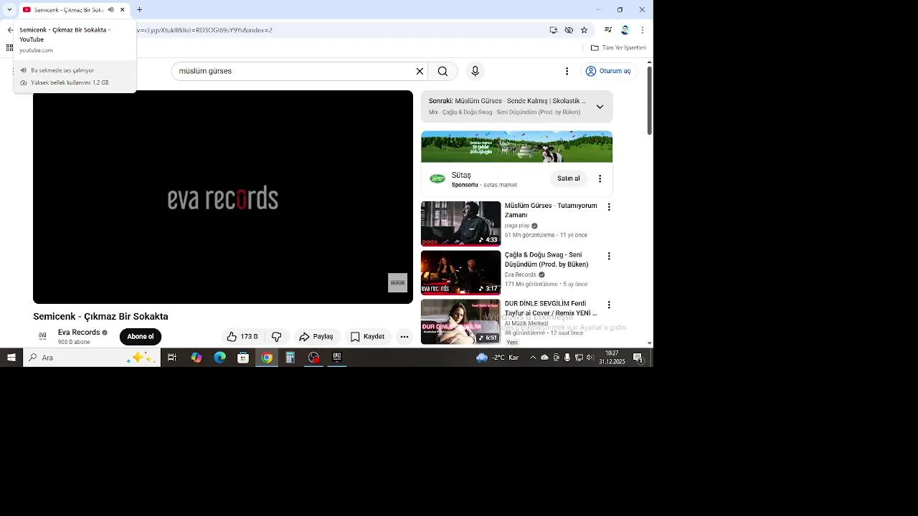Viewport: 918px width, 516px height.
Task: Click the address bar URL
Action: [x=204, y=31]
